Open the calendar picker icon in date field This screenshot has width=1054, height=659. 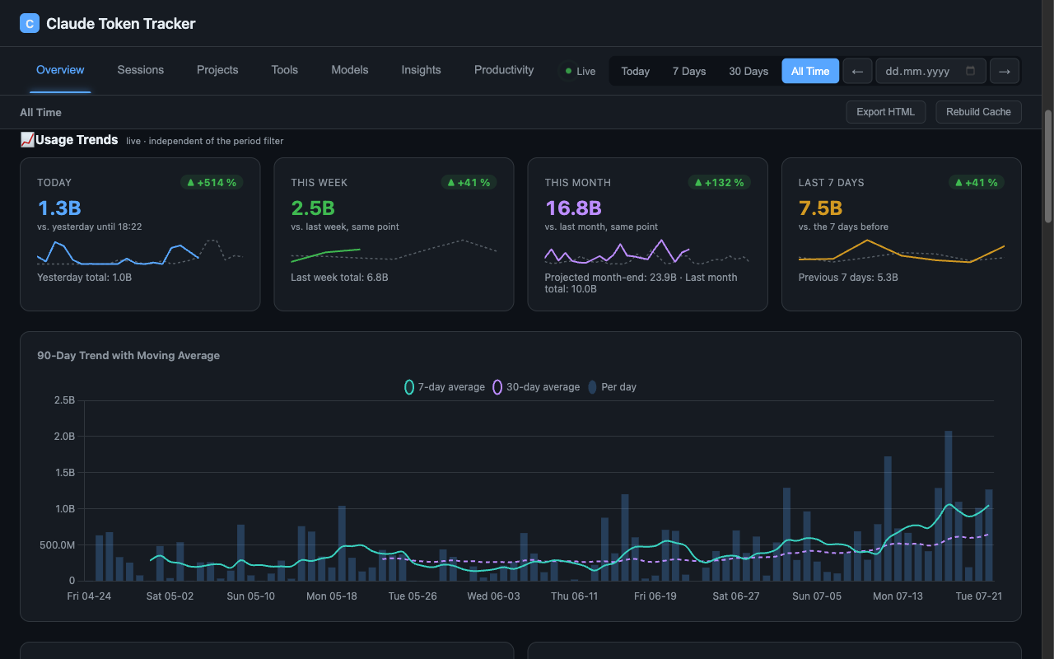pyautogui.click(x=971, y=71)
